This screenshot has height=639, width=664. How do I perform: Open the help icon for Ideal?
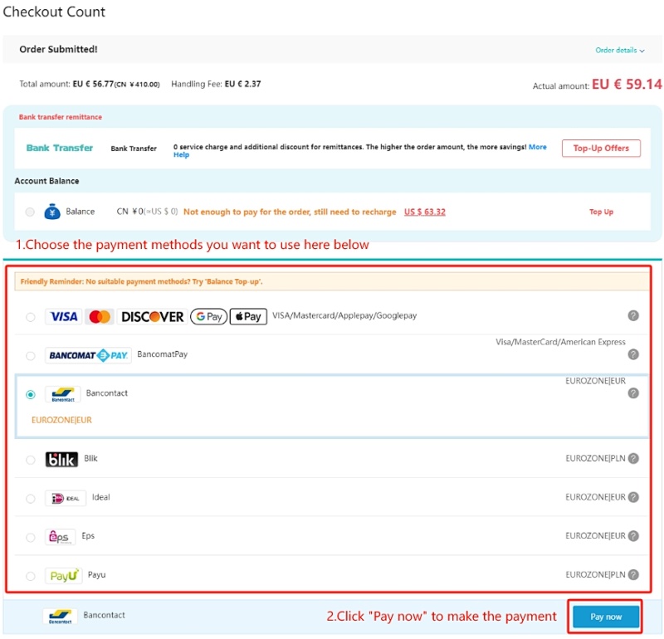pyautogui.click(x=633, y=497)
